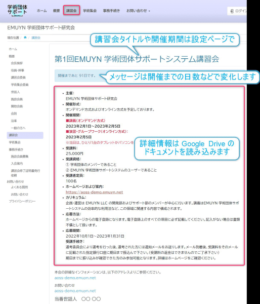Select the highlighted 講習会 sidebar item
260x304 pixels.
pyautogui.click(x=25, y=135)
